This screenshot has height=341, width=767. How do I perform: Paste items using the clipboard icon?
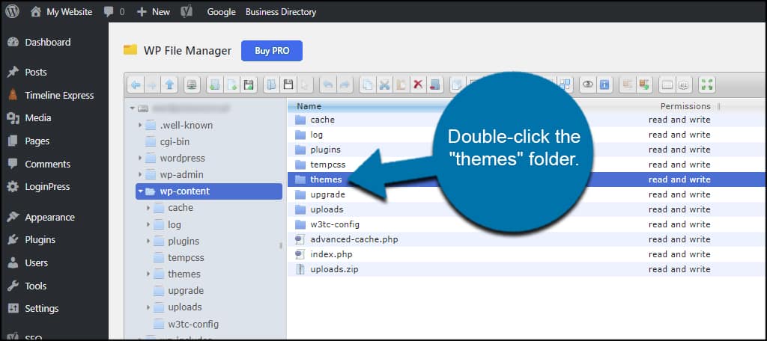point(401,85)
